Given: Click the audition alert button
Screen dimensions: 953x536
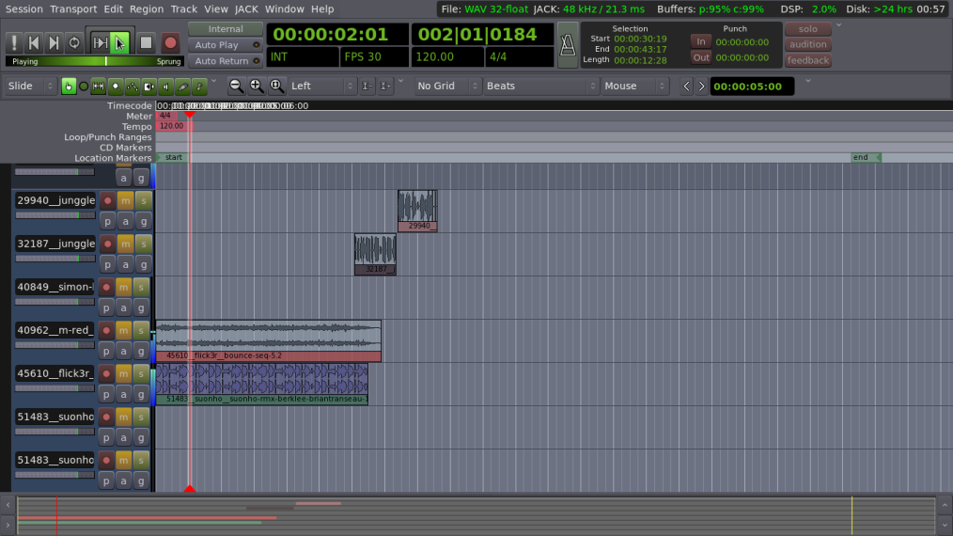Looking at the screenshot, I should point(807,44).
